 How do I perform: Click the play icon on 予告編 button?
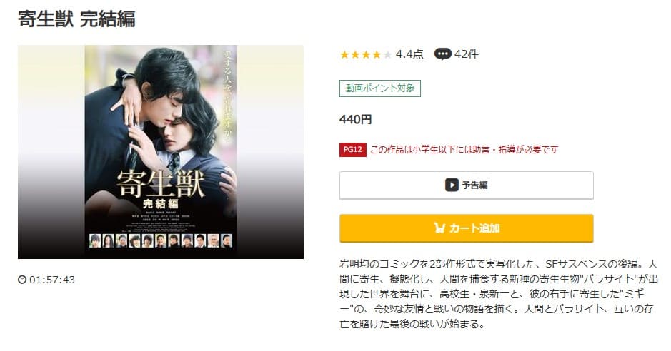[452, 185]
